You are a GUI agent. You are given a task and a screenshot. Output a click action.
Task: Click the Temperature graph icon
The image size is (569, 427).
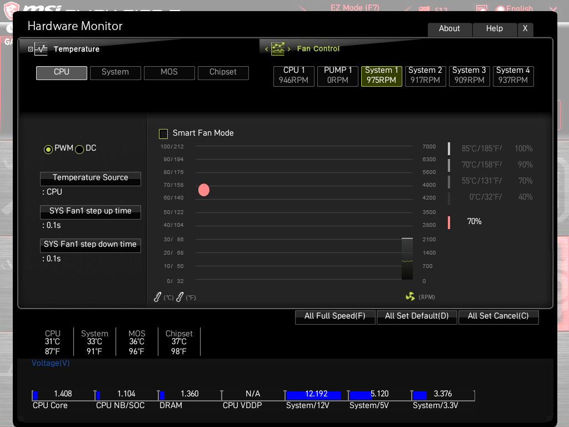[41, 49]
